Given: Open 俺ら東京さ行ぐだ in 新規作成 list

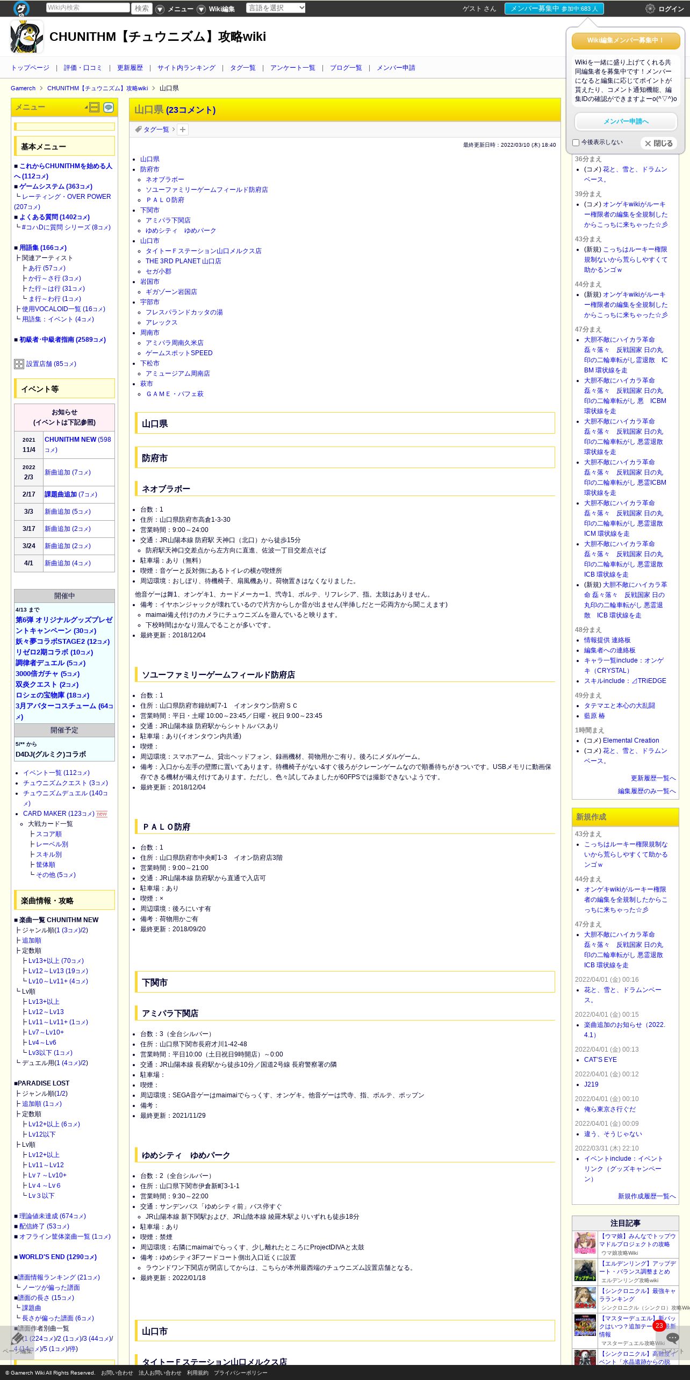Looking at the screenshot, I should tap(610, 1109).
